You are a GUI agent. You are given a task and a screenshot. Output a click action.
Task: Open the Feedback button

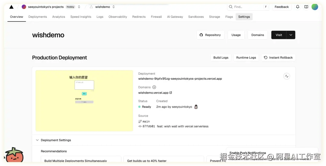pos(282,7)
